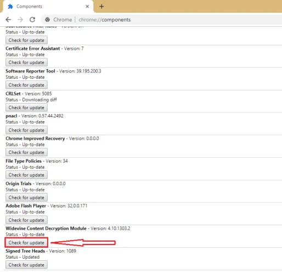Click version text 39.195.200.3
Viewport: 282px width, 274px height.
[89, 71]
